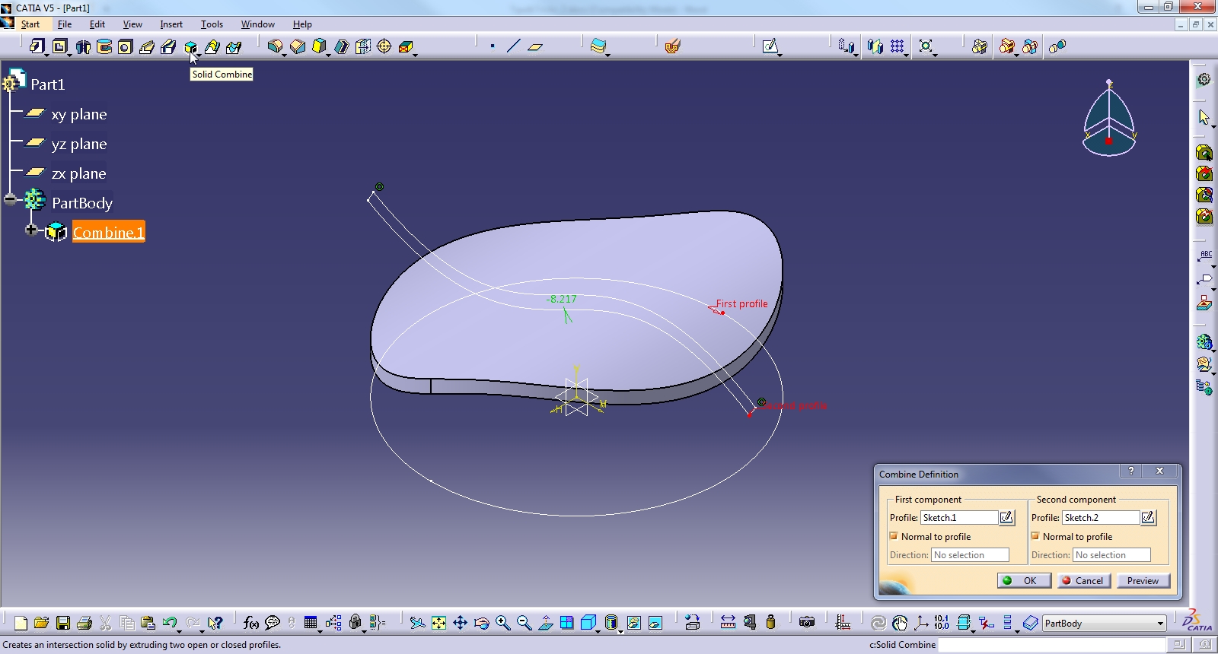Select the Rib tool icon

147,46
